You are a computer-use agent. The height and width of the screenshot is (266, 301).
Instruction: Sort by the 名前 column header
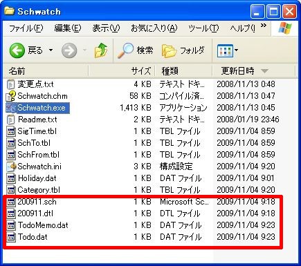pos(46,71)
